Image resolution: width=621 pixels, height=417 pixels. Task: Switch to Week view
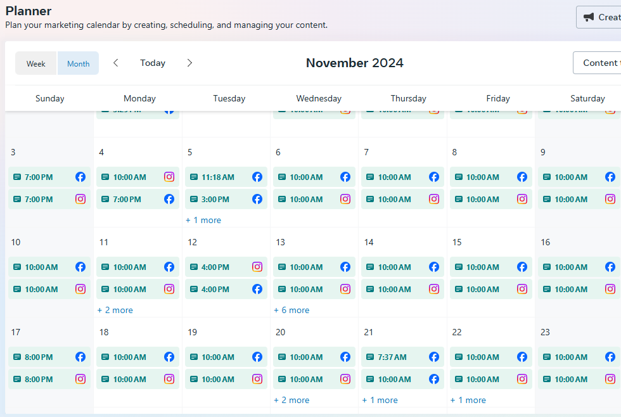coord(36,63)
